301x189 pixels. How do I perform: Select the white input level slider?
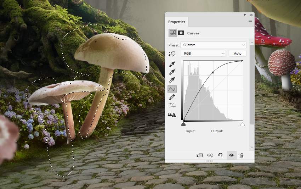click(x=243, y=124)
